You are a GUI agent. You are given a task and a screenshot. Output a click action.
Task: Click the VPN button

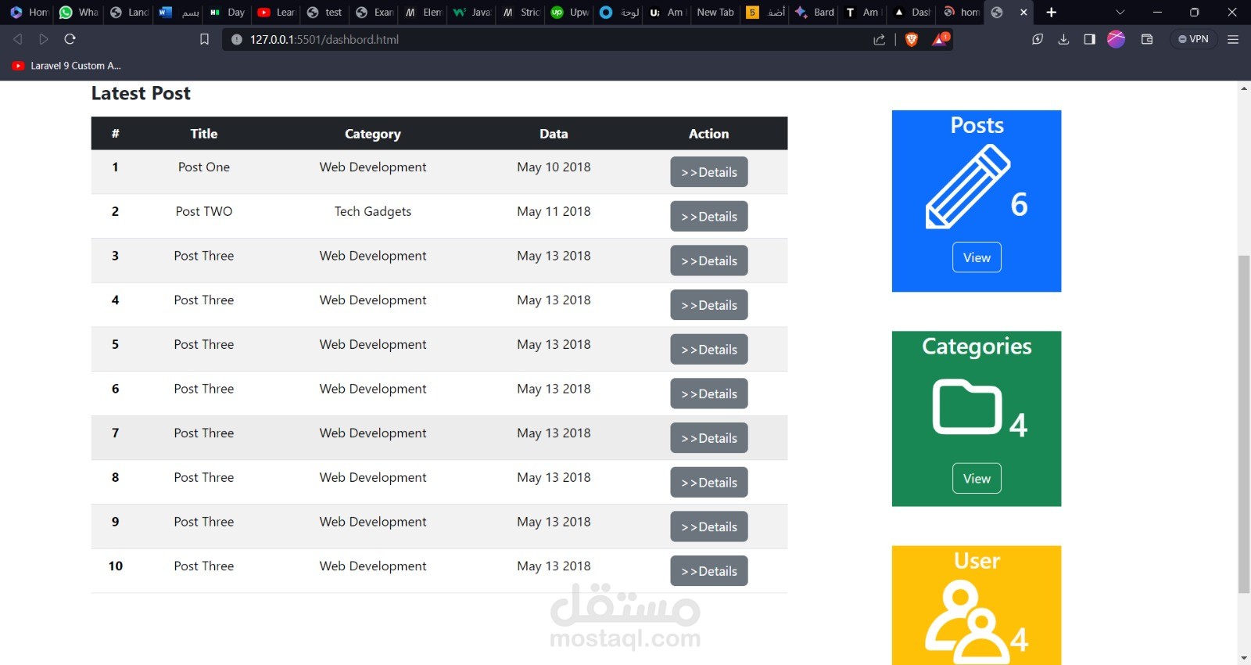1193,39
